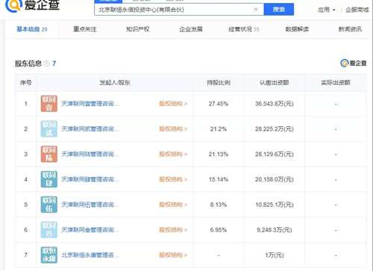The height and width of the screenshot is (271, 373).
Task: Open shareholder 天津联同贰管理咨询 link
Action: point(90,128)
